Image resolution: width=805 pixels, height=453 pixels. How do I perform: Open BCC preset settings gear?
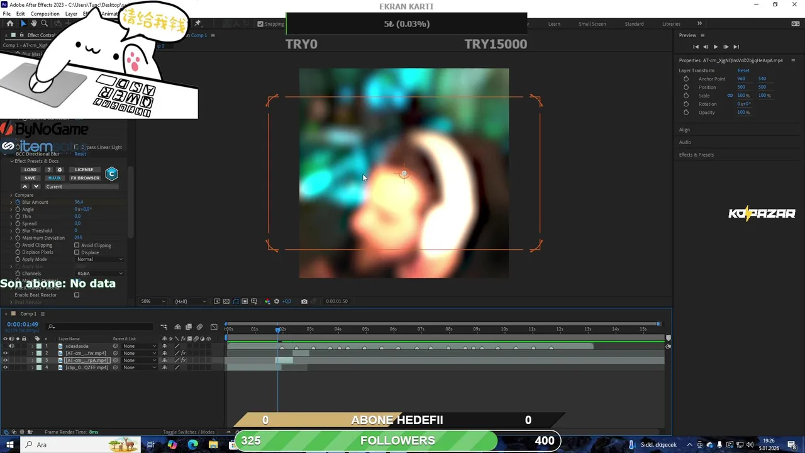click(x=60, y=170)
